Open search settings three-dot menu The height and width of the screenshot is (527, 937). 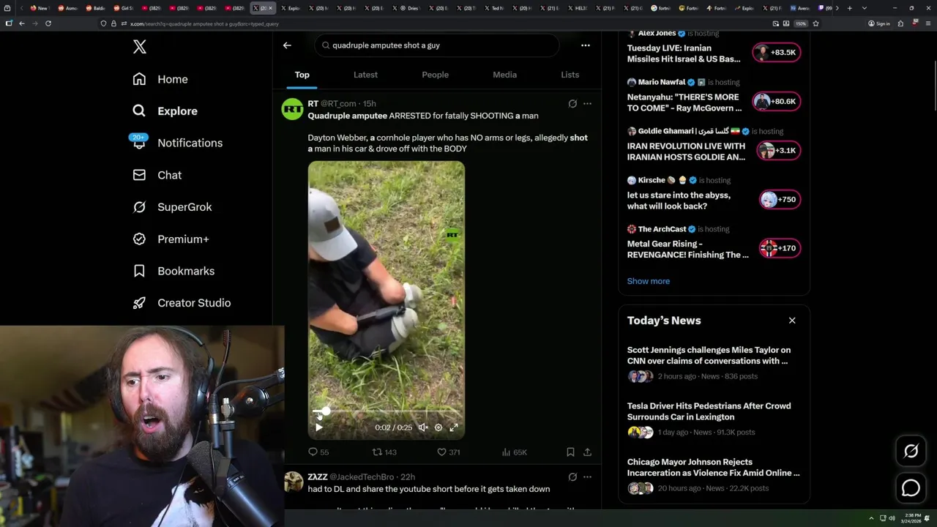tap(585, 45)
